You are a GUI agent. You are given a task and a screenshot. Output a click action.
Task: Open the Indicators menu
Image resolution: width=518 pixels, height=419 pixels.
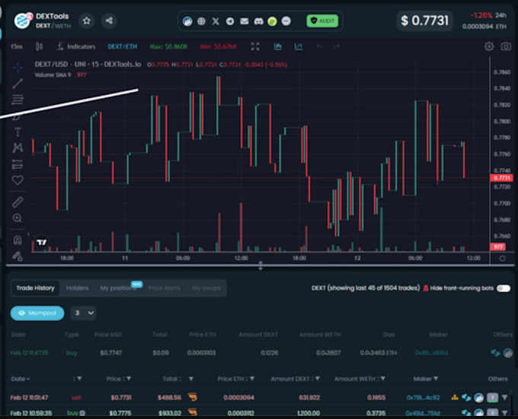coord(76,46)
